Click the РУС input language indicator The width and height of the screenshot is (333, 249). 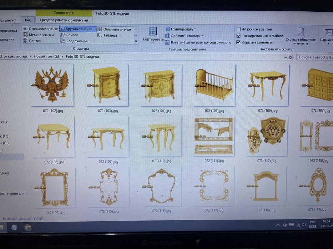[x=313, y=222]
